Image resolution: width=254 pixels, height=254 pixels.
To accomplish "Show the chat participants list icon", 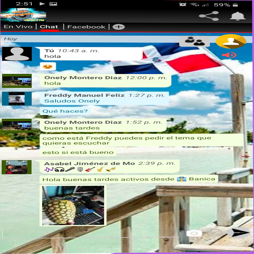I will (194, 41).
